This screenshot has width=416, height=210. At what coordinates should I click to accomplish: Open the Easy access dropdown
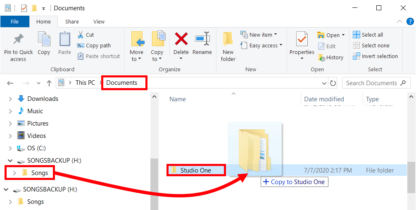pyautogui.click(x=261, y=45)
